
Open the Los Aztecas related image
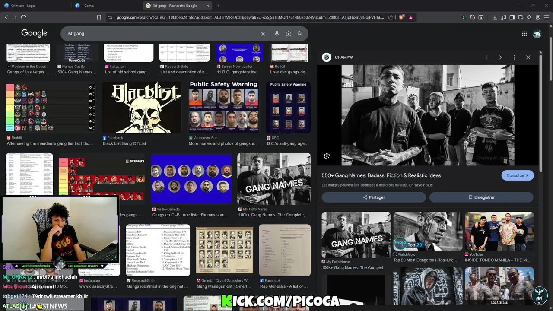tap(499, 286)
